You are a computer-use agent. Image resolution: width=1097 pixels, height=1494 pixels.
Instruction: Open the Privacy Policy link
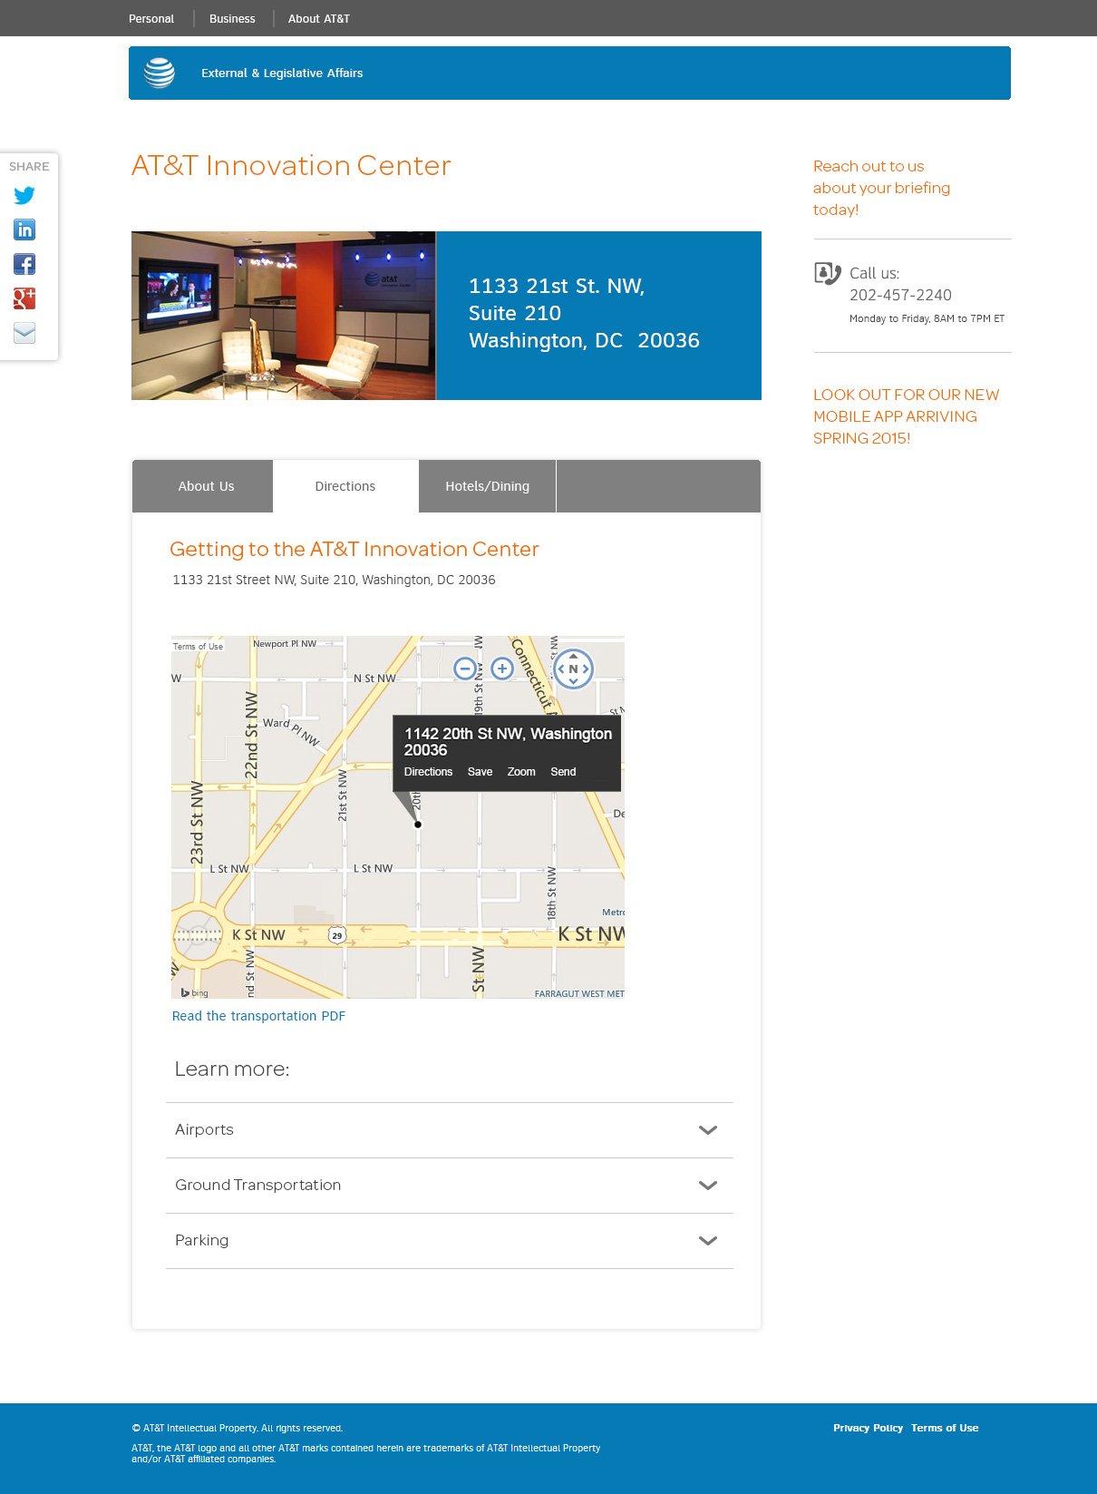coord(868,1428)
